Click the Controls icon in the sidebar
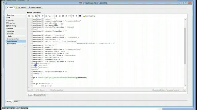 tap(7, 20)
